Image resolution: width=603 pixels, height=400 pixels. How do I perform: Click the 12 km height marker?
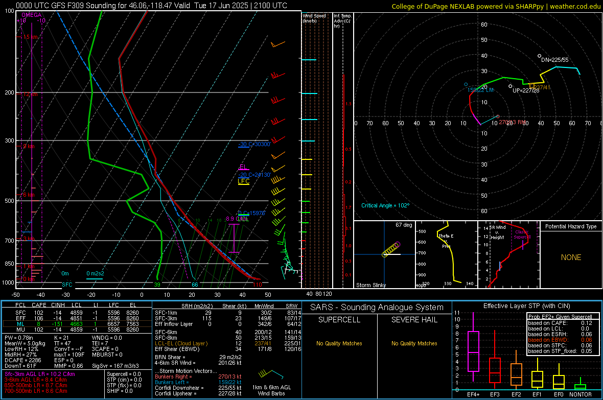[30, 94]
